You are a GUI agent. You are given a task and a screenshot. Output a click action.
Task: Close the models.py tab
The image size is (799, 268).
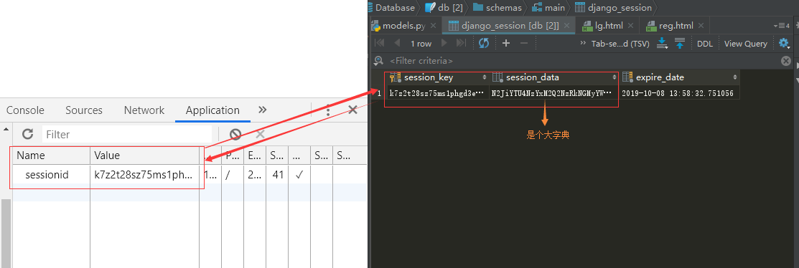click(433, 25)
